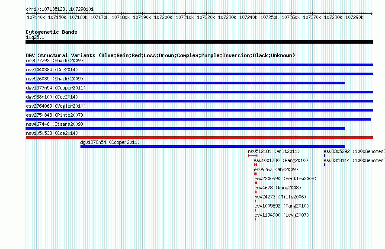Click the blue bar for nsv1040384

click(199, 74)
